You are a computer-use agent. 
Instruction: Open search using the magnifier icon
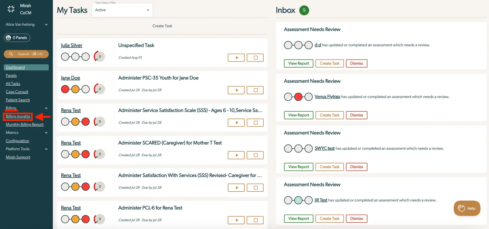tap(11, 54)
